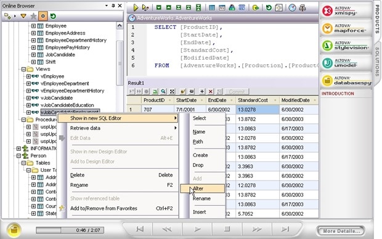Screen dimensions: 382x239
Task: Open the compass icon in SQL toolbar
Action: point(292,8)
